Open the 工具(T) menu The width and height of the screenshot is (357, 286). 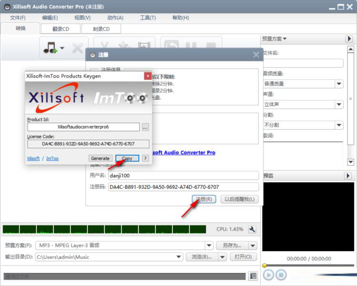(x=148, y=18)
